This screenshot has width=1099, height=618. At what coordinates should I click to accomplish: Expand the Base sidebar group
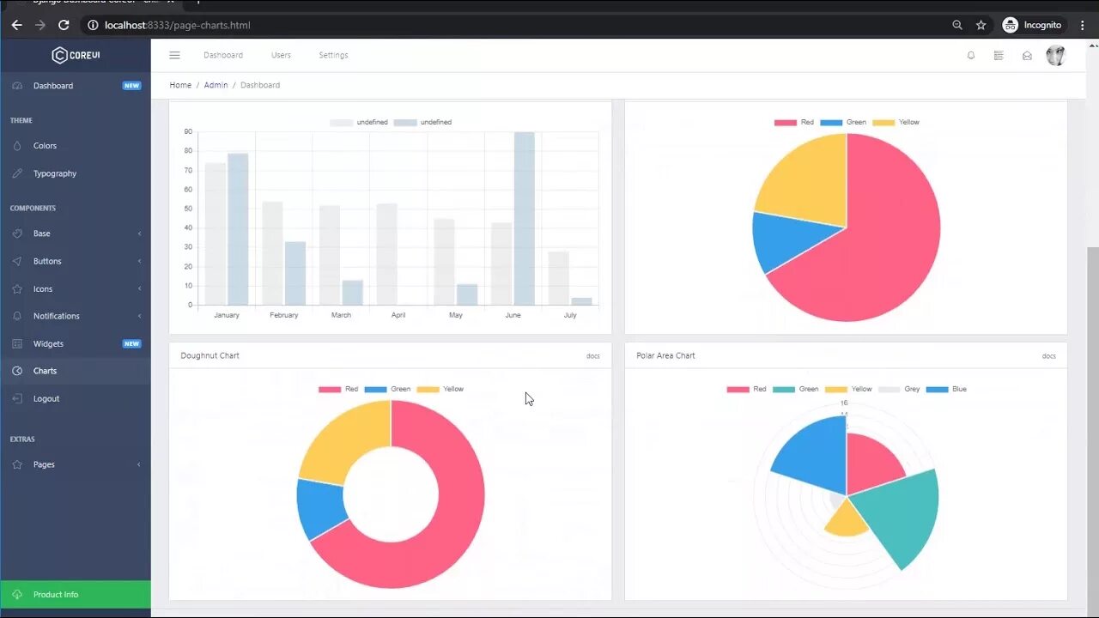point(76,233)
